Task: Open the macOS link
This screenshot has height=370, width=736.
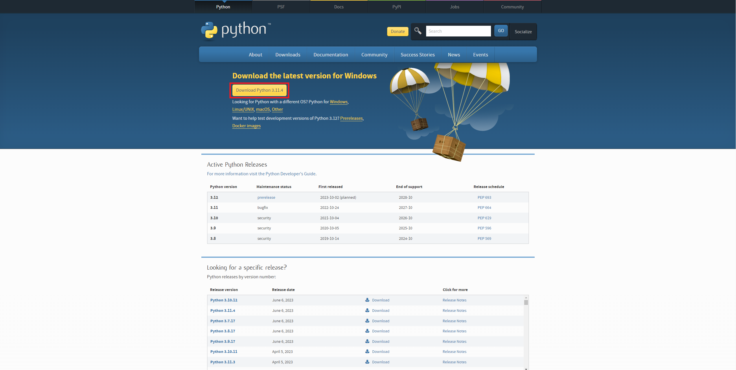Action: click(x=263, y=109)
